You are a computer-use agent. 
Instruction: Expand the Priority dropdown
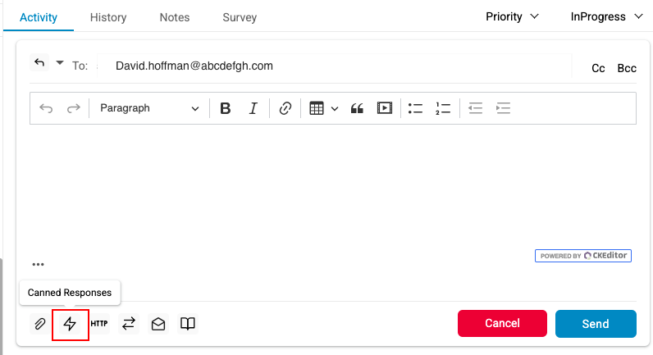[x=512, y=16]
